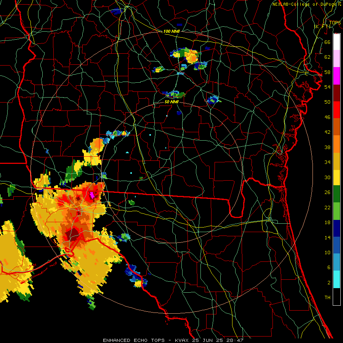
Task: Click the '62' legend height label
Action: pos(327,57)
